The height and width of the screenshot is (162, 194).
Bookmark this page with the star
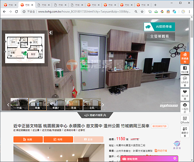pos(142,12)
